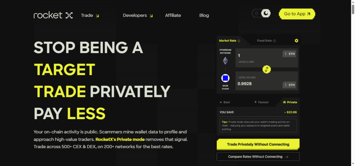Go to the Blog page
The width and height of the screenshot is (355, 166).
coord(204,15)
